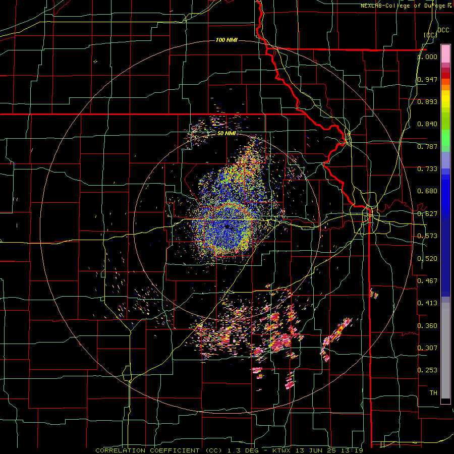
Task: Click the '0.787' color scale value
Action: [x=427, y=146]
